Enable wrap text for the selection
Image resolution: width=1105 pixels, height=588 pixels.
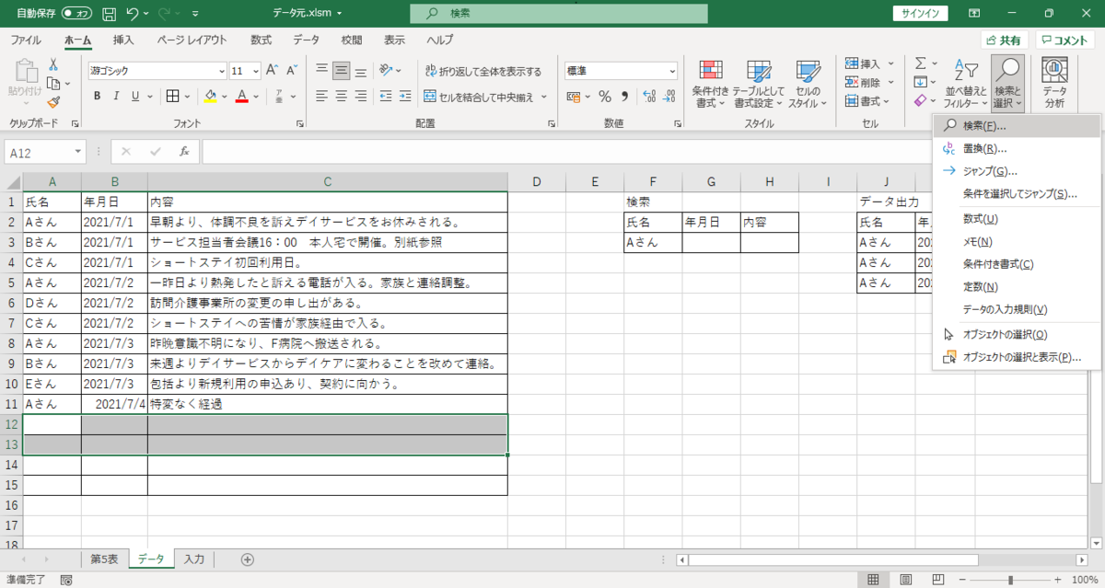[x=480, y=70]
